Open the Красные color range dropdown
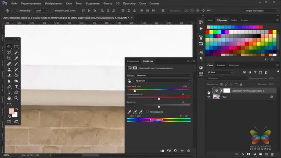The image size is (281, 158). (x=163, y=81)
